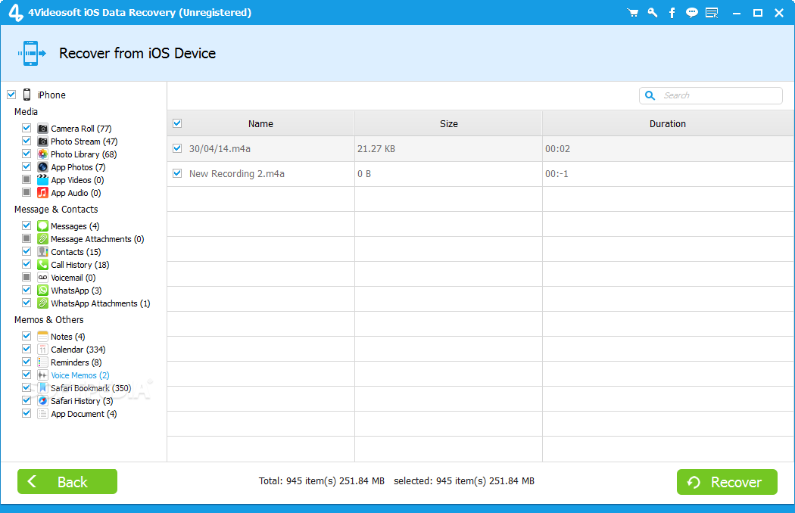Click the Safari Bookmark icon
The image size is (795, 513).
tap(43, 388)
